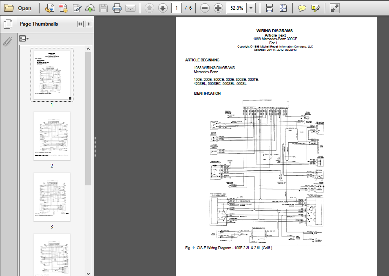389x276 pixels.
Task: Click the fit one full page icon
Action: (x=283, y=8)
